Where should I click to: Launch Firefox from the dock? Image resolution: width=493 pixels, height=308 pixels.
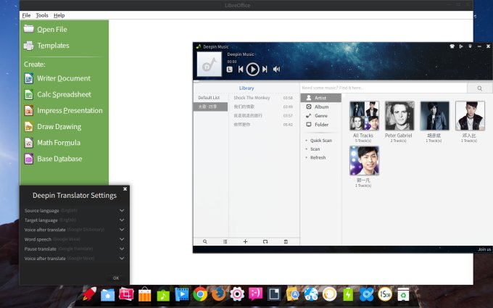click(218, 294)
